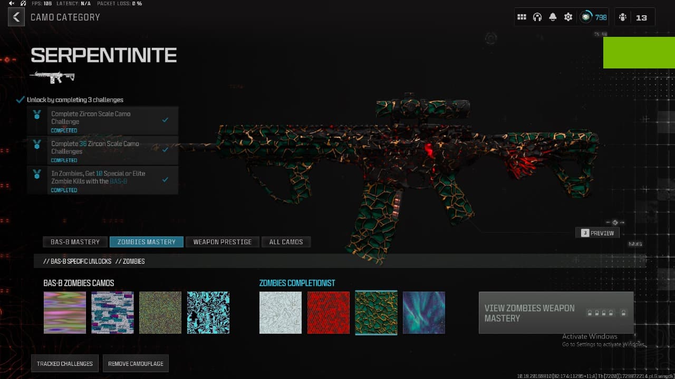Image resolution: width=675 pixels, height=379 pixels.
Task: Show the All Camos tab
Action: click(x=286, y=242)
